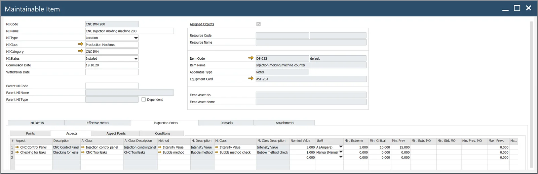Open UoM dropdown for A (Ampere)
The image size is (538, 174).
341,147
